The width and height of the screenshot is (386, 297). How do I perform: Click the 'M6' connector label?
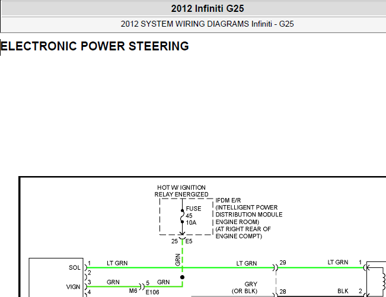coord(133,291)
